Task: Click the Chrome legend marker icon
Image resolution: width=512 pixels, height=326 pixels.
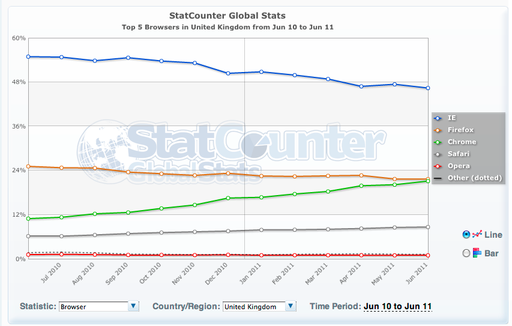Action: pos(438,142)
